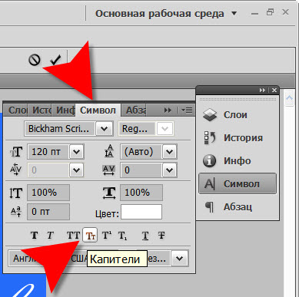Open the Character panel flyout menu icon
The width and height of the screenshot is (299, 297).
187,111
